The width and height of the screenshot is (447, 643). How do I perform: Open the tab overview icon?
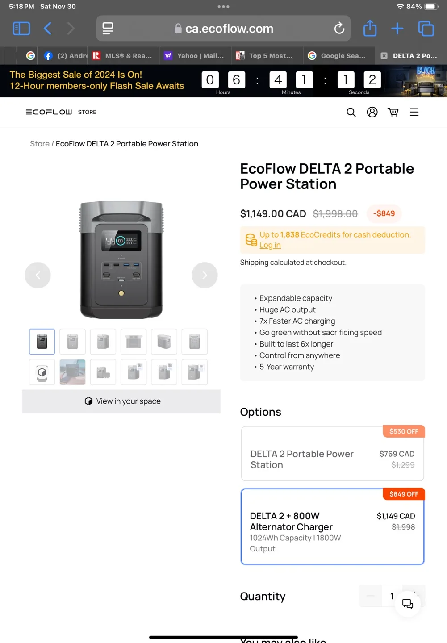(x=426, y=29)
